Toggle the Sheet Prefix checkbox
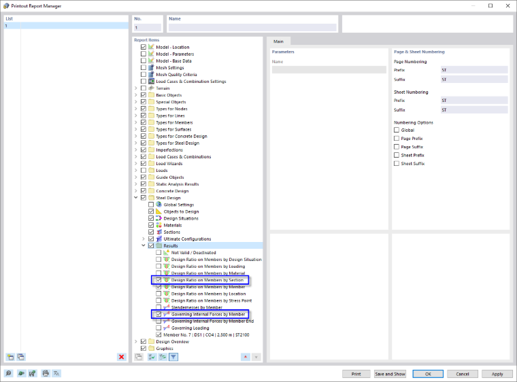 [397, 155]
